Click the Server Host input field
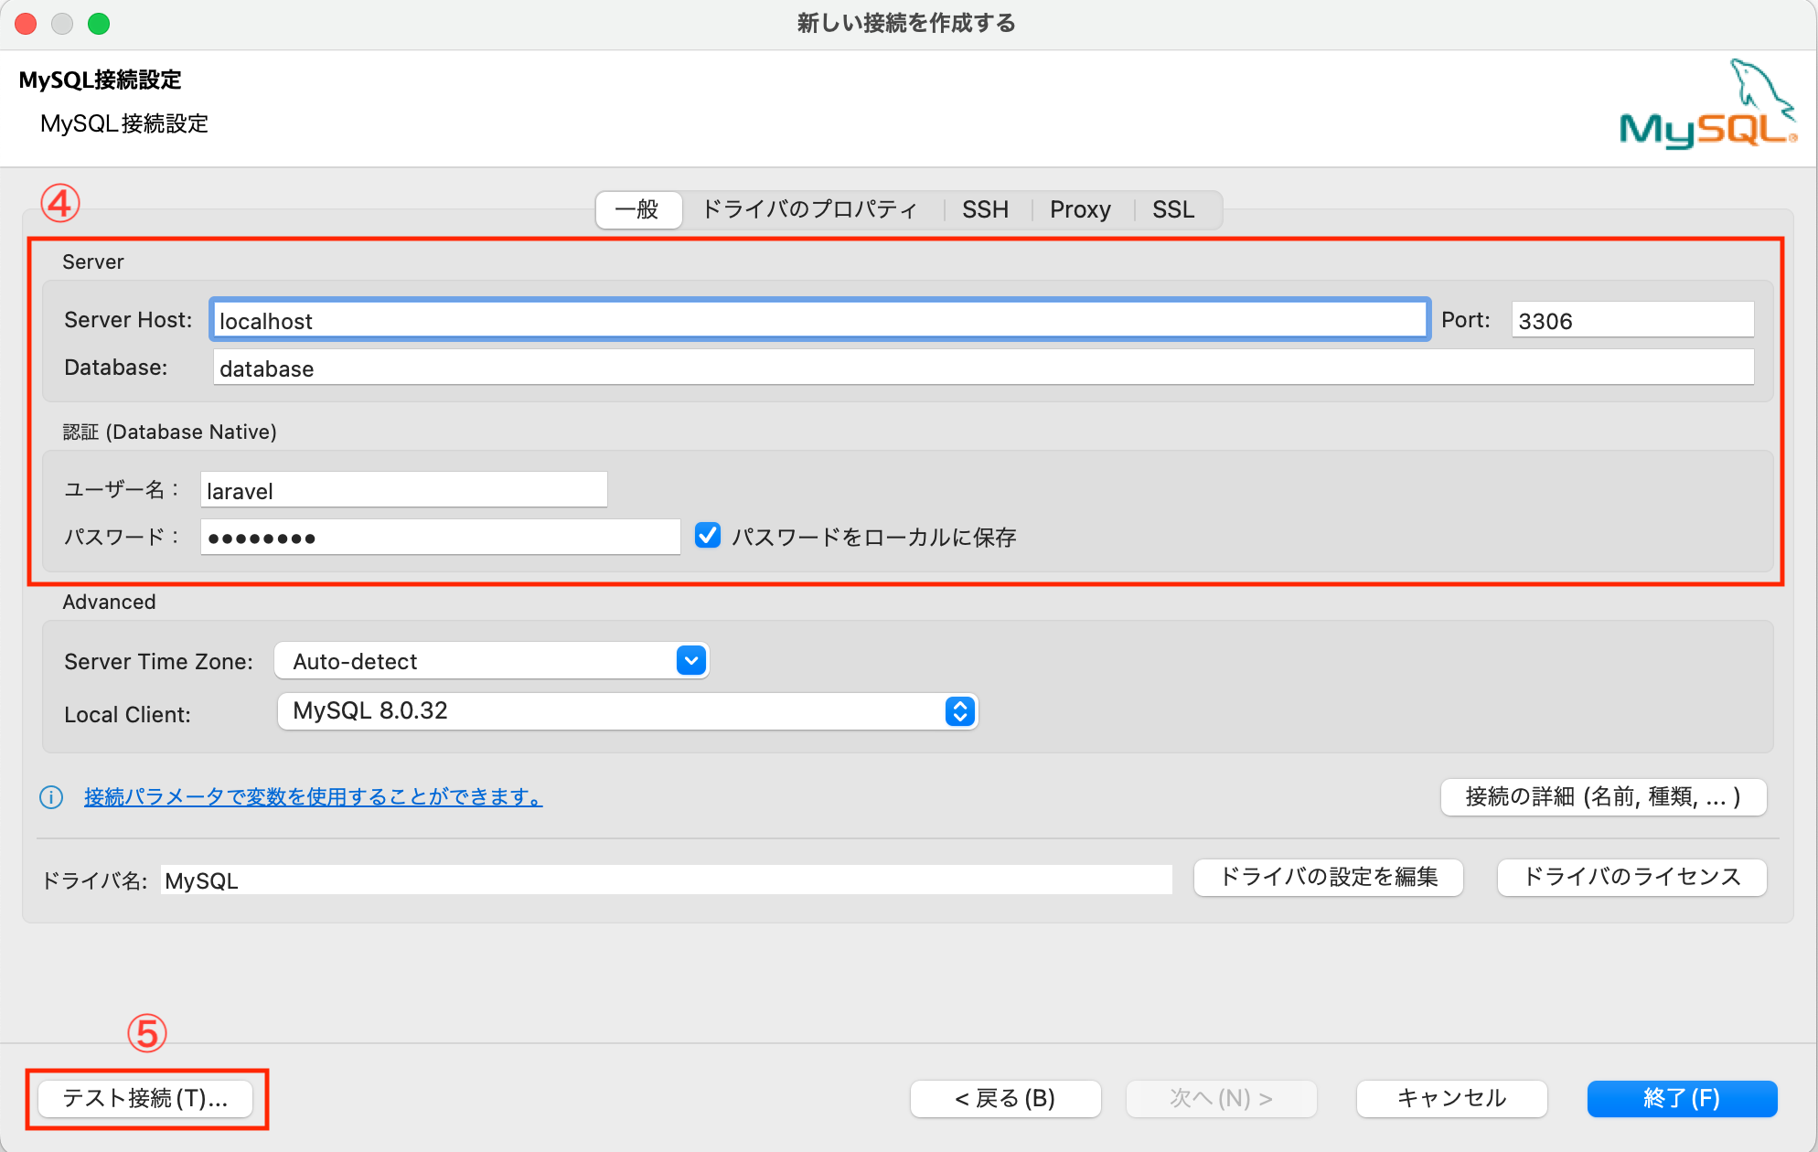The image size is (1818, 1152). coord(818,320)
